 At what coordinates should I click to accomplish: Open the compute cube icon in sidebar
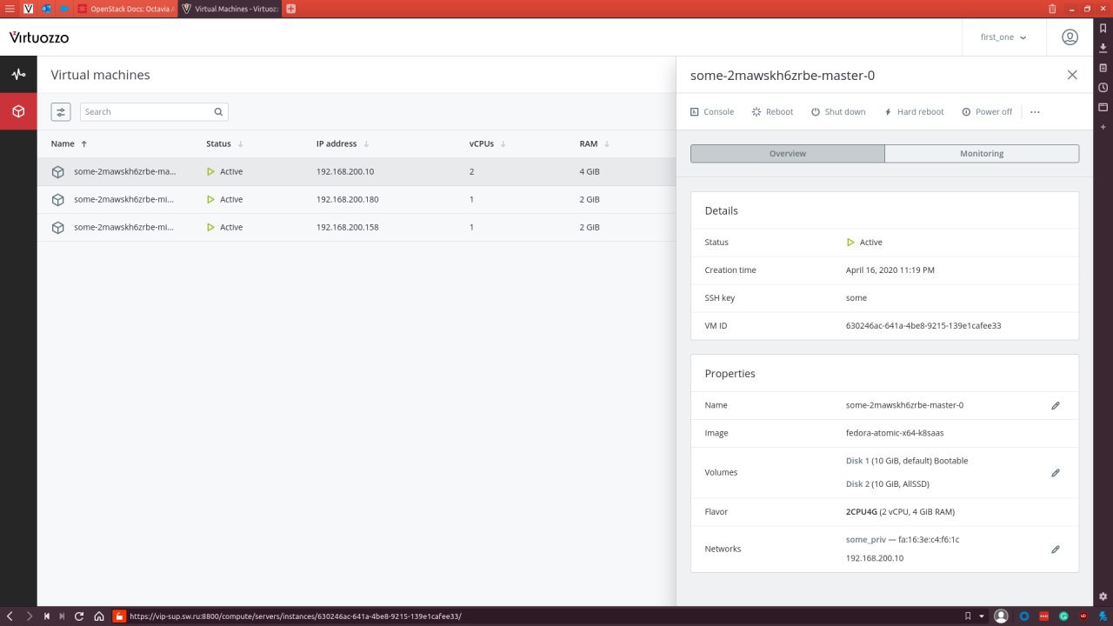click(18, 111)
